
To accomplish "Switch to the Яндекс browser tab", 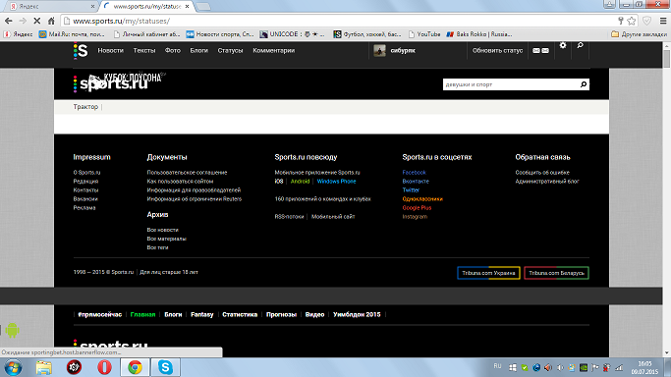I will (x=49, y=7).
